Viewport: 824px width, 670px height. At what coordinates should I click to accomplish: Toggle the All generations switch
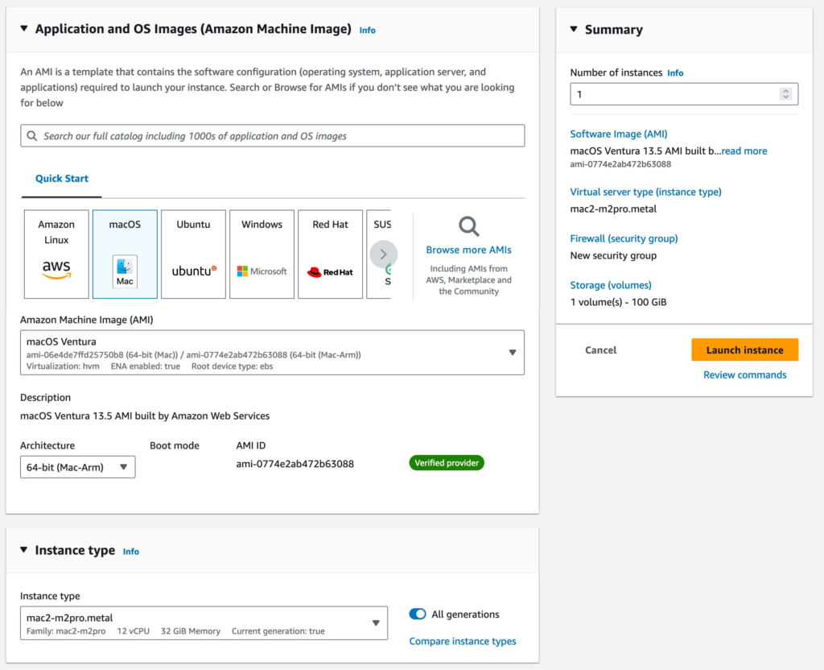point(418,614)
